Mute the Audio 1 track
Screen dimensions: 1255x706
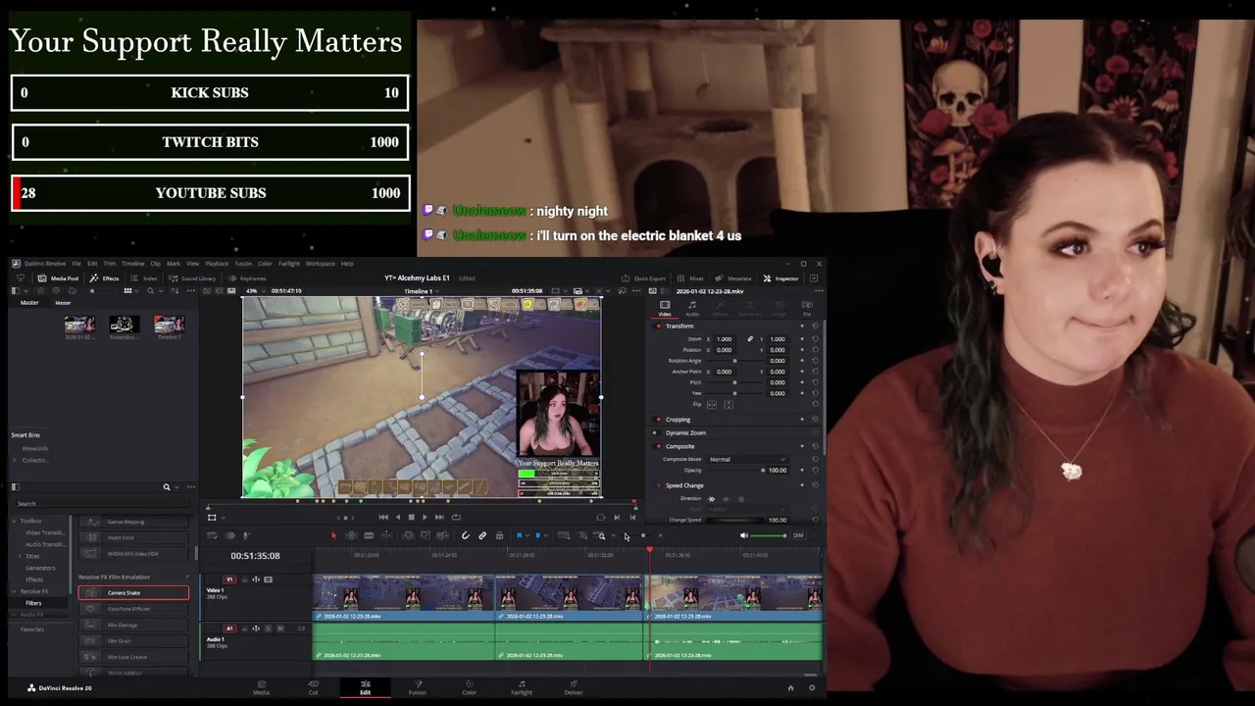[281, 629]
